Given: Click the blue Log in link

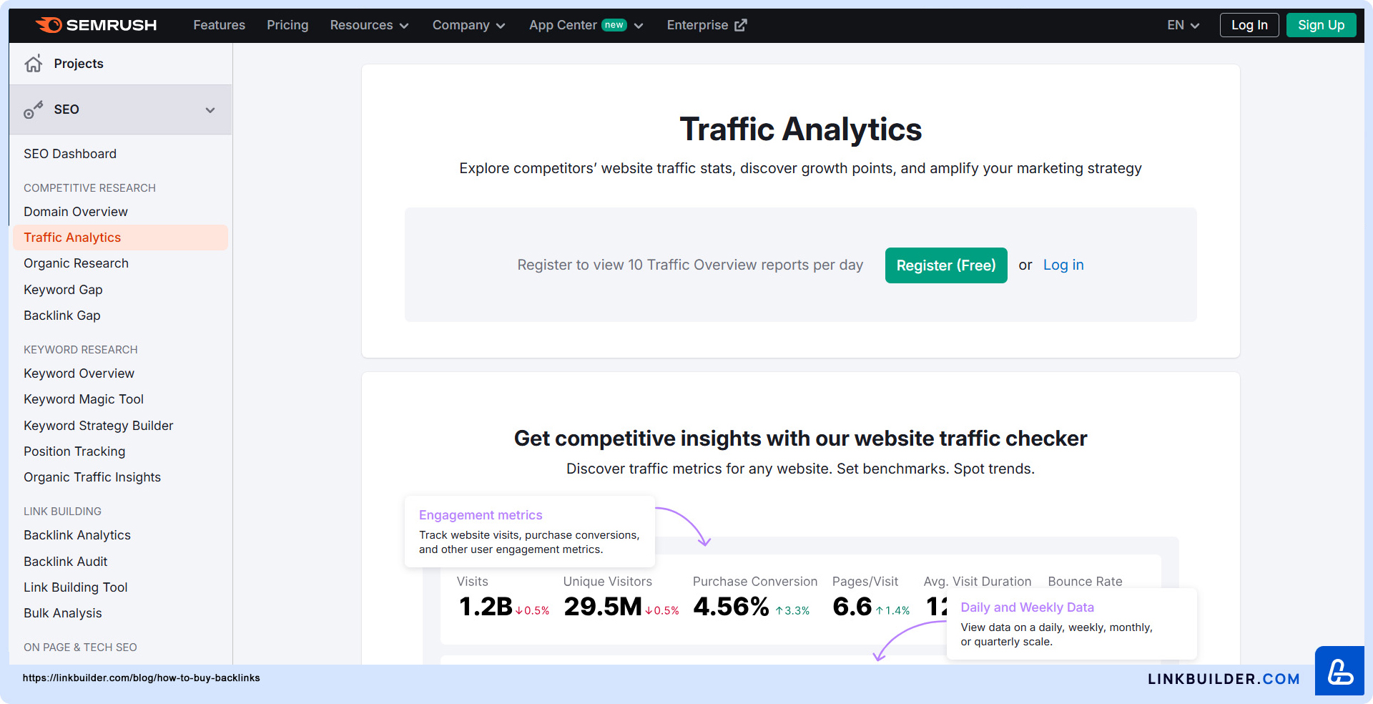Looking at the screenshot, I should [1063, 265].
